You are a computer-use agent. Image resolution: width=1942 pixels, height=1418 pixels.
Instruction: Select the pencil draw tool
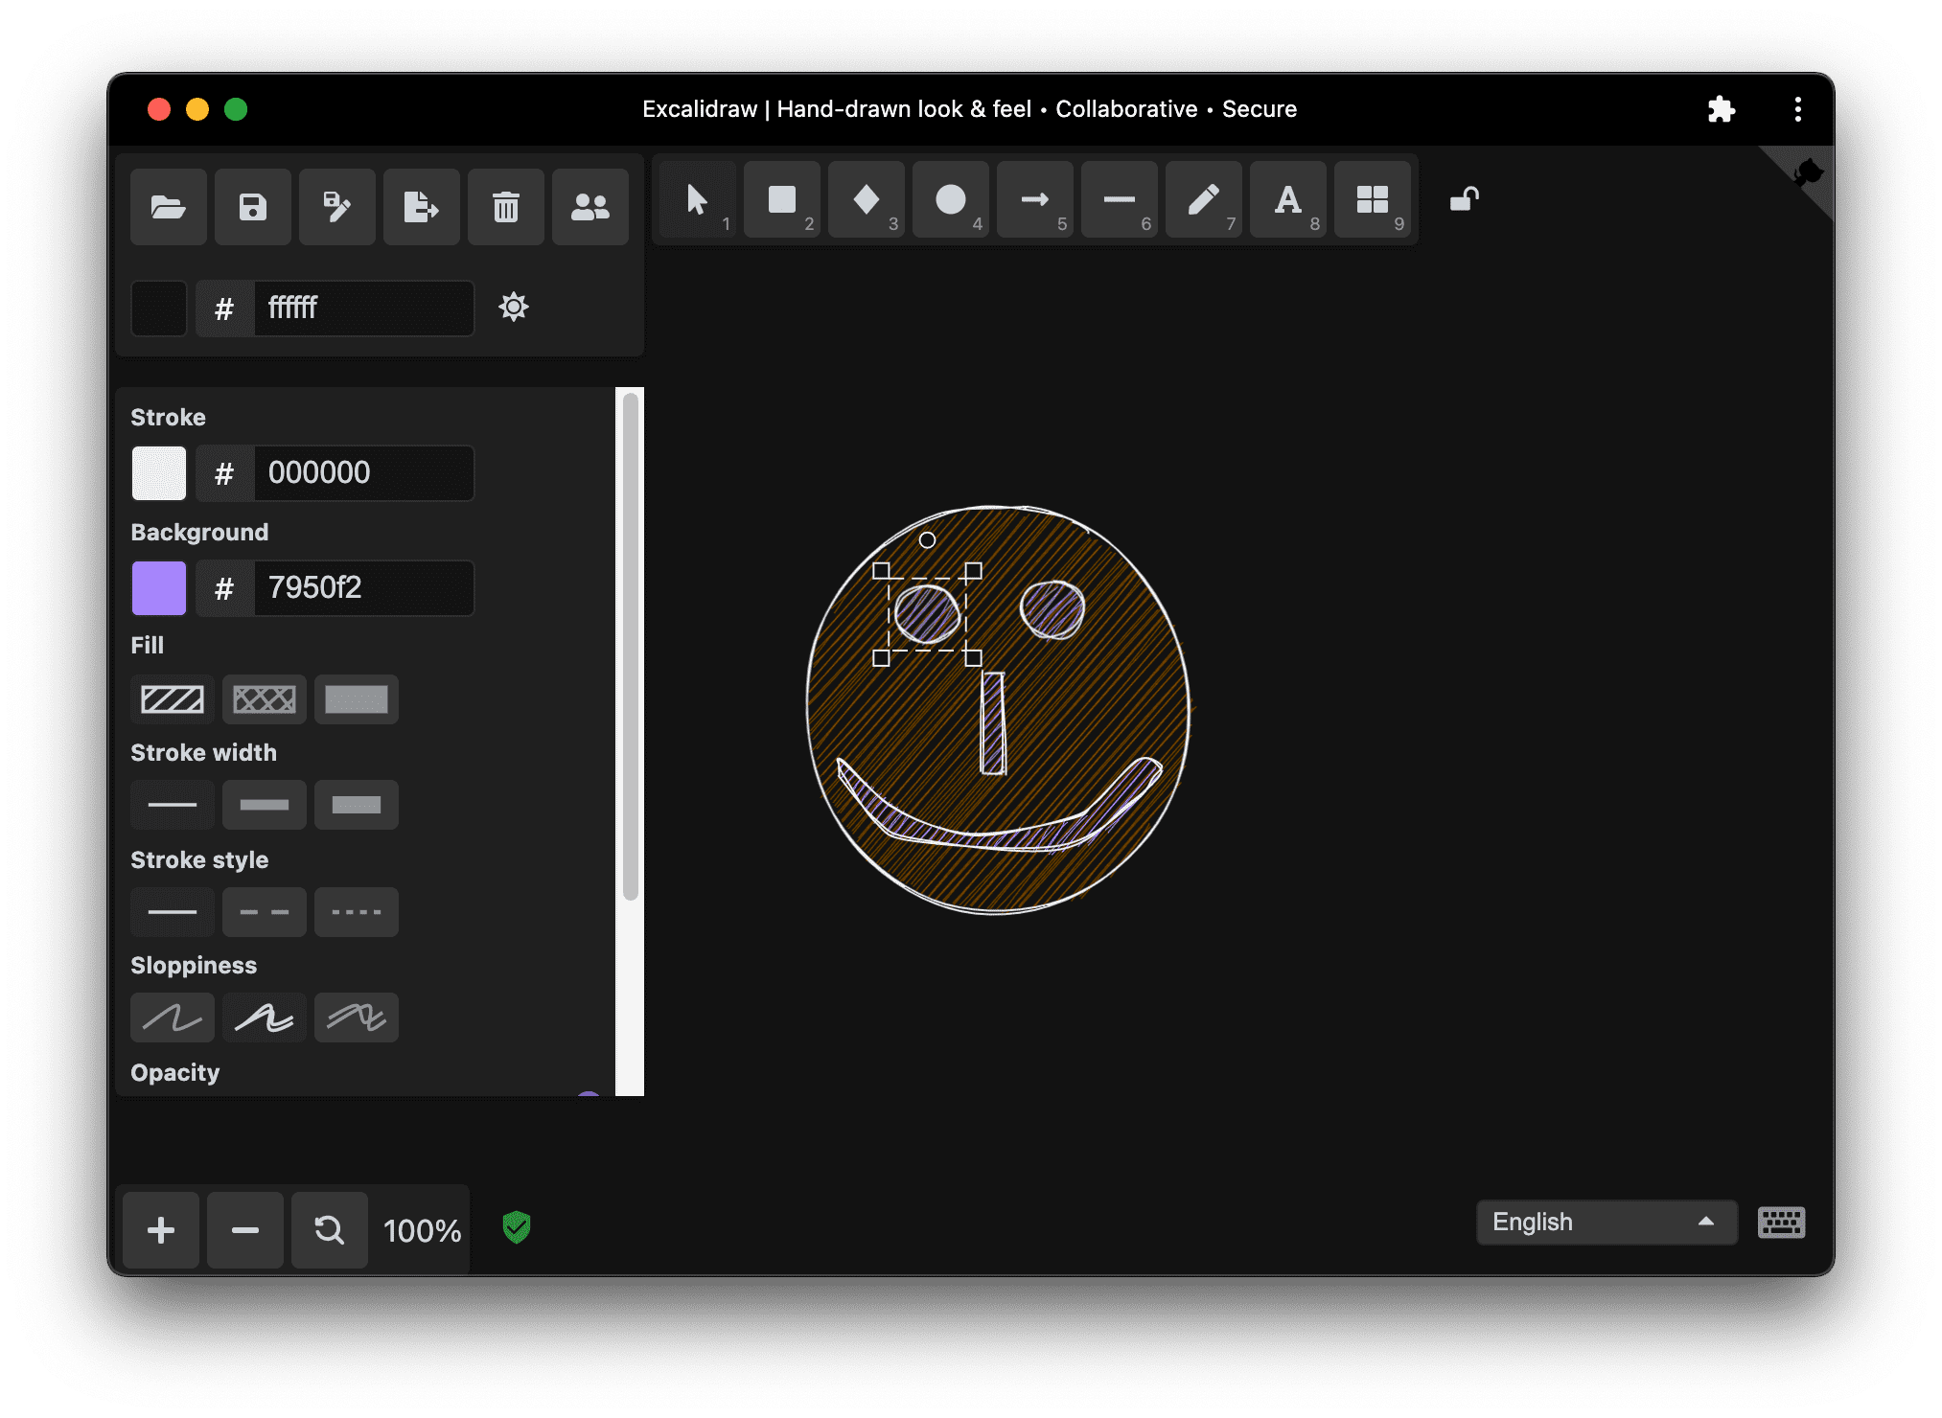coord(1202,202)
